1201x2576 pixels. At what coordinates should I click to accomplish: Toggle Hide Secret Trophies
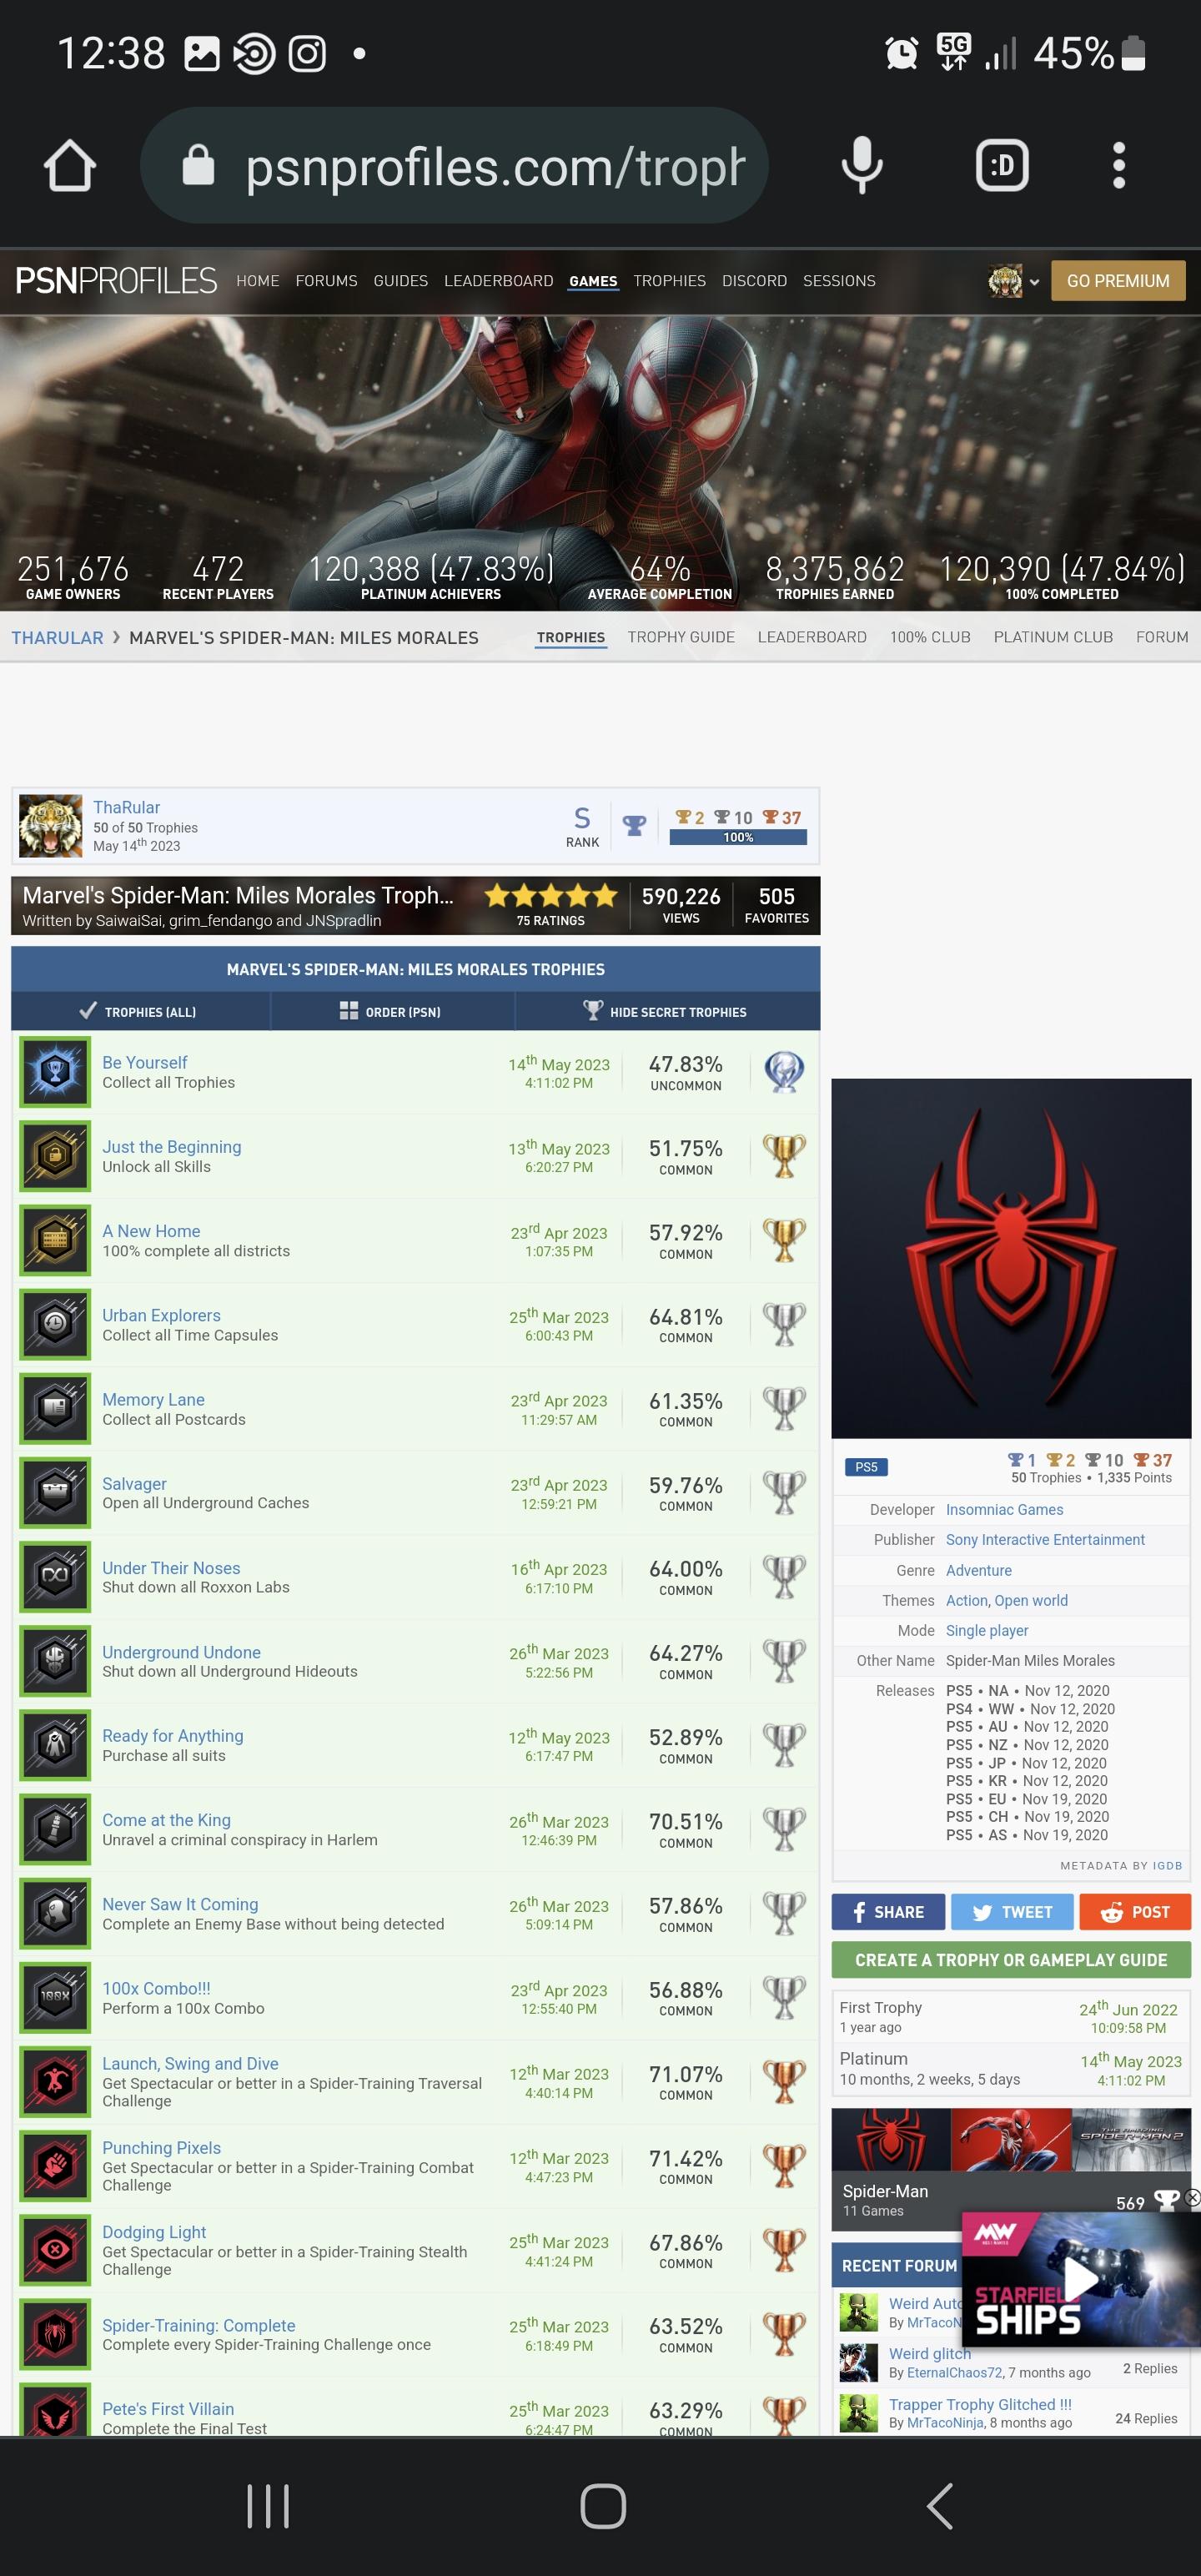click(x=667, y=1012)
